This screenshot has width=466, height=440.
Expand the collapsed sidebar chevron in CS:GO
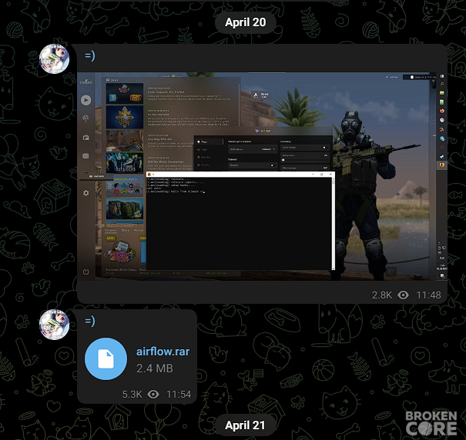86,172
